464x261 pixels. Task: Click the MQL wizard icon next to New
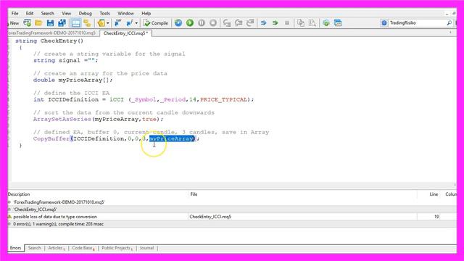[x=28, y=22]
